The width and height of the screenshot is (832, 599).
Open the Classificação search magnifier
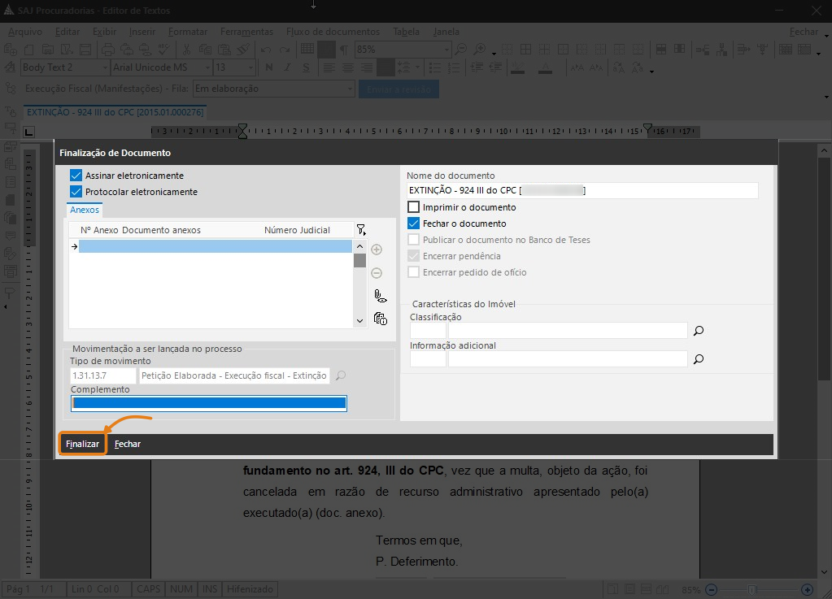[698, 331]
